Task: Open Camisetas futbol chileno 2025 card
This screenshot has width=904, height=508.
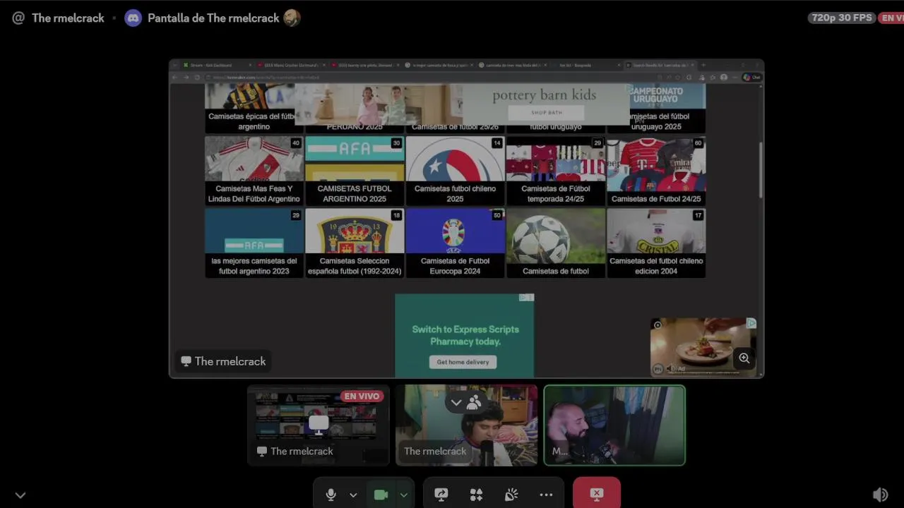Action: click(455, 171)
